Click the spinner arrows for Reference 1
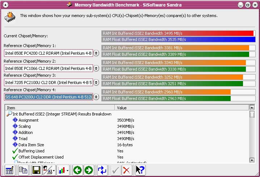 (96, 53)
